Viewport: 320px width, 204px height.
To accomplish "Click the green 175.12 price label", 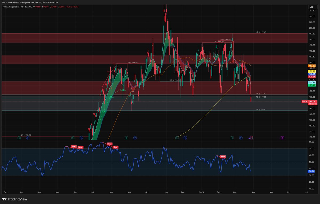I will tap(311, 85).
